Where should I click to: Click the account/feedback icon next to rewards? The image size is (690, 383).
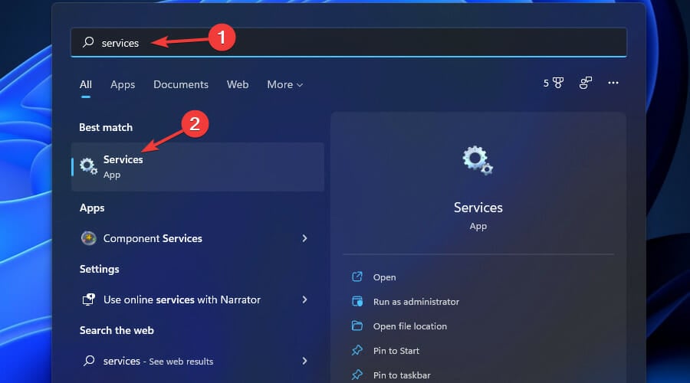(585, 83)
